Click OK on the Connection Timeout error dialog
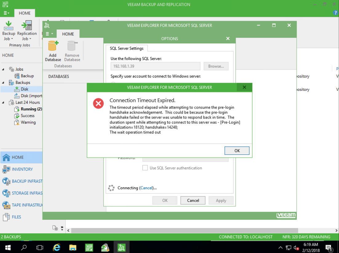339x253 pixels. click(237, 151)
